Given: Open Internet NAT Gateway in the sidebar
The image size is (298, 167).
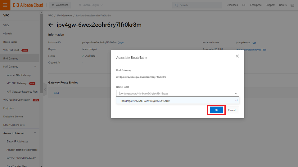Looking at the screenshot, I should click(x=19, y=75).
